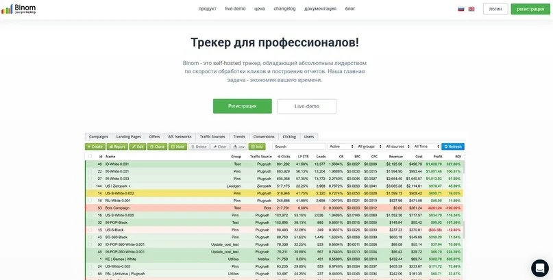The height and width of the screenshot is (280, 553).
Task: Select campaign row ID-White-0.001
Action: click(x=274, y=164)
